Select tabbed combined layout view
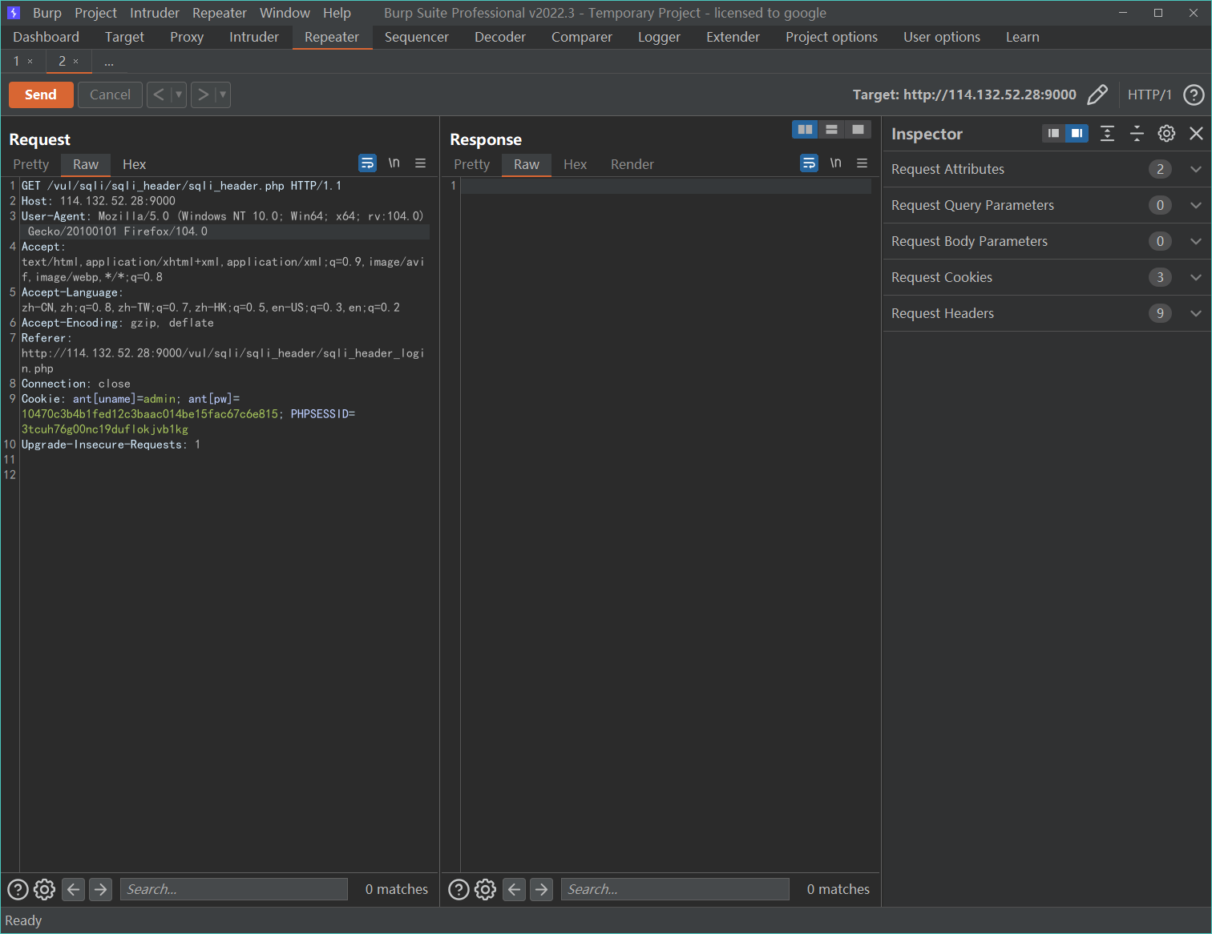Image resolution: width=1212 pixels, height=934 pixels. pos(858,129)
